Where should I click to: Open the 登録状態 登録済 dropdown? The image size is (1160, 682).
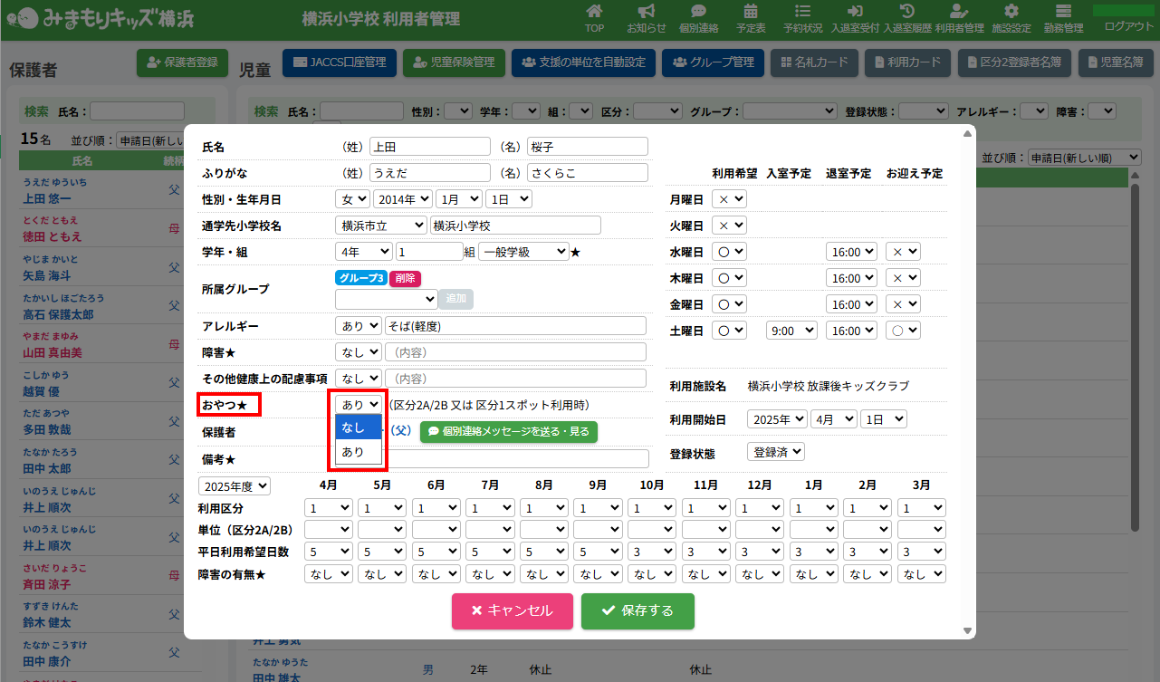click(775, 452)
